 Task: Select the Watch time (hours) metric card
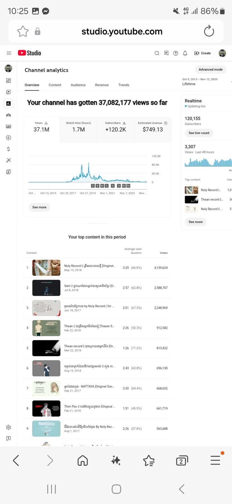coord(78,130)
